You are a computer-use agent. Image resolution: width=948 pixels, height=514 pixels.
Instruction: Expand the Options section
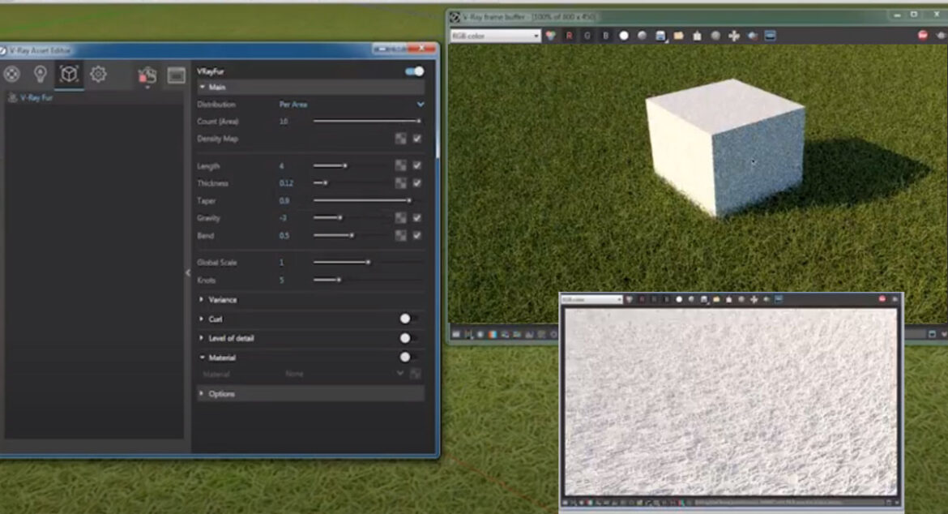coord(221,394)
